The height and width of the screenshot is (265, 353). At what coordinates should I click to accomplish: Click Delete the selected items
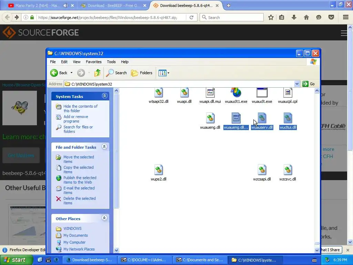pos(80,200)
